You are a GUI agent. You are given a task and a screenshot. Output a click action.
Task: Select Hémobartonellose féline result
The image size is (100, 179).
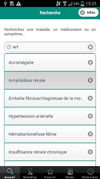click(50, 134)
